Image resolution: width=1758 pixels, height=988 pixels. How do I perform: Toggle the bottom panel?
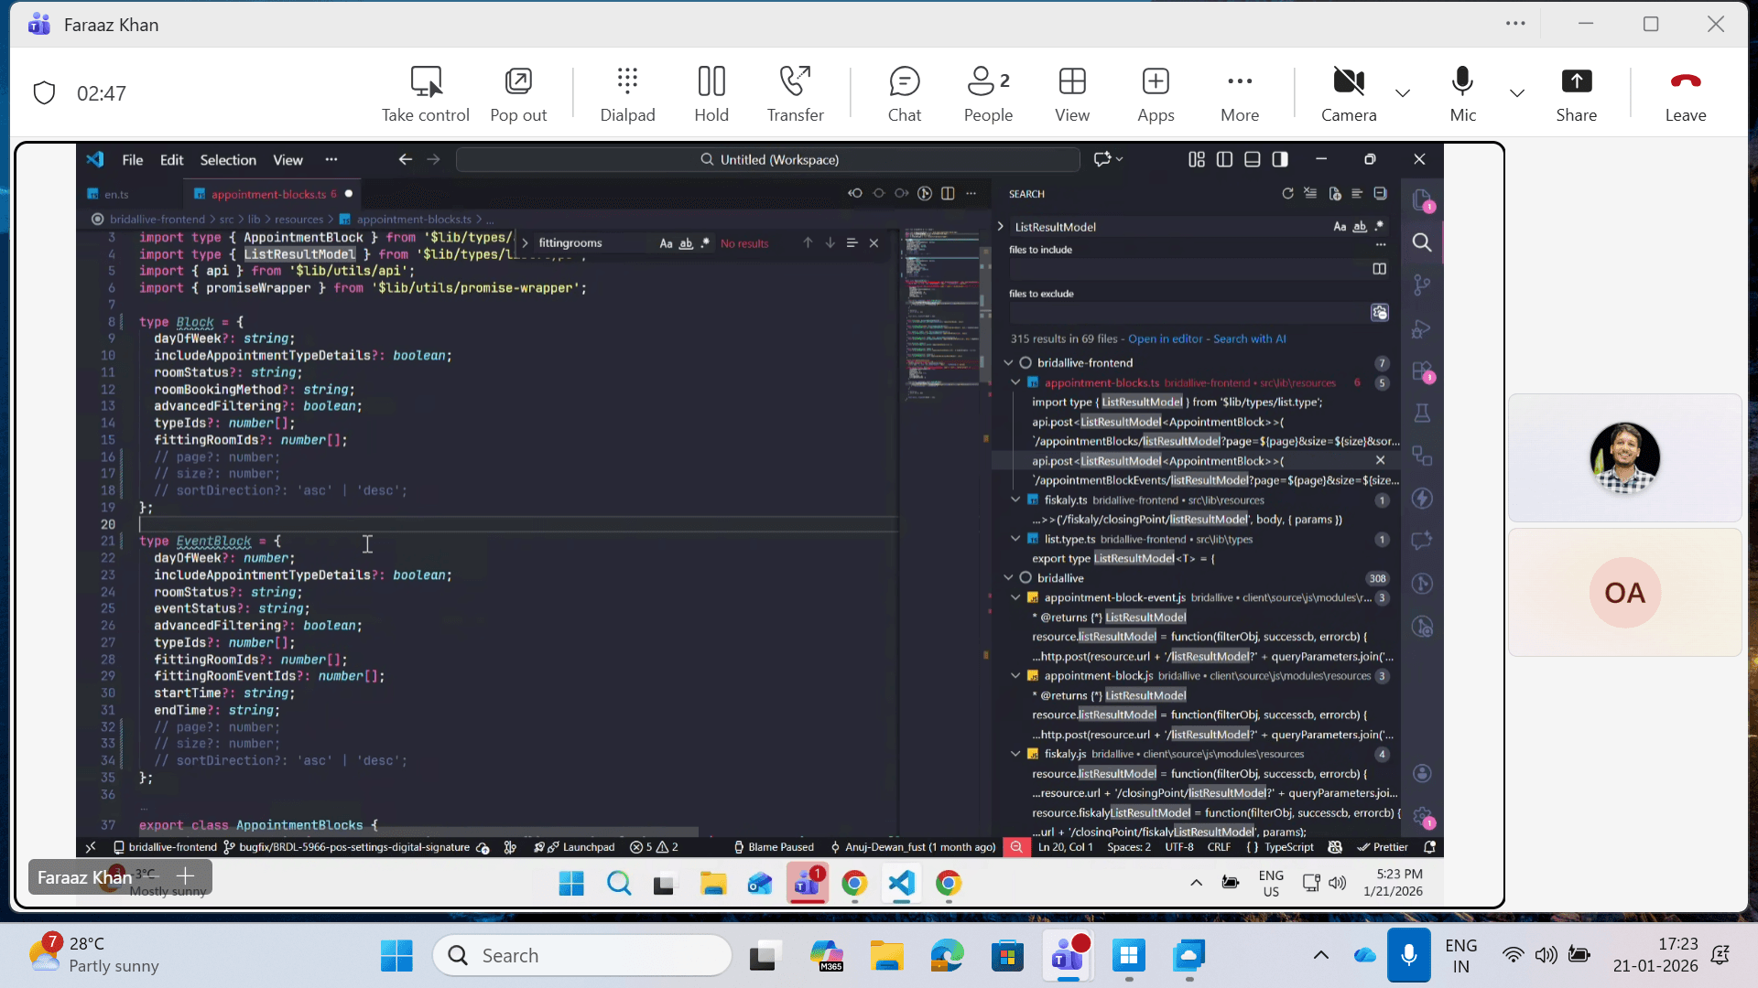pos(1253,159)
